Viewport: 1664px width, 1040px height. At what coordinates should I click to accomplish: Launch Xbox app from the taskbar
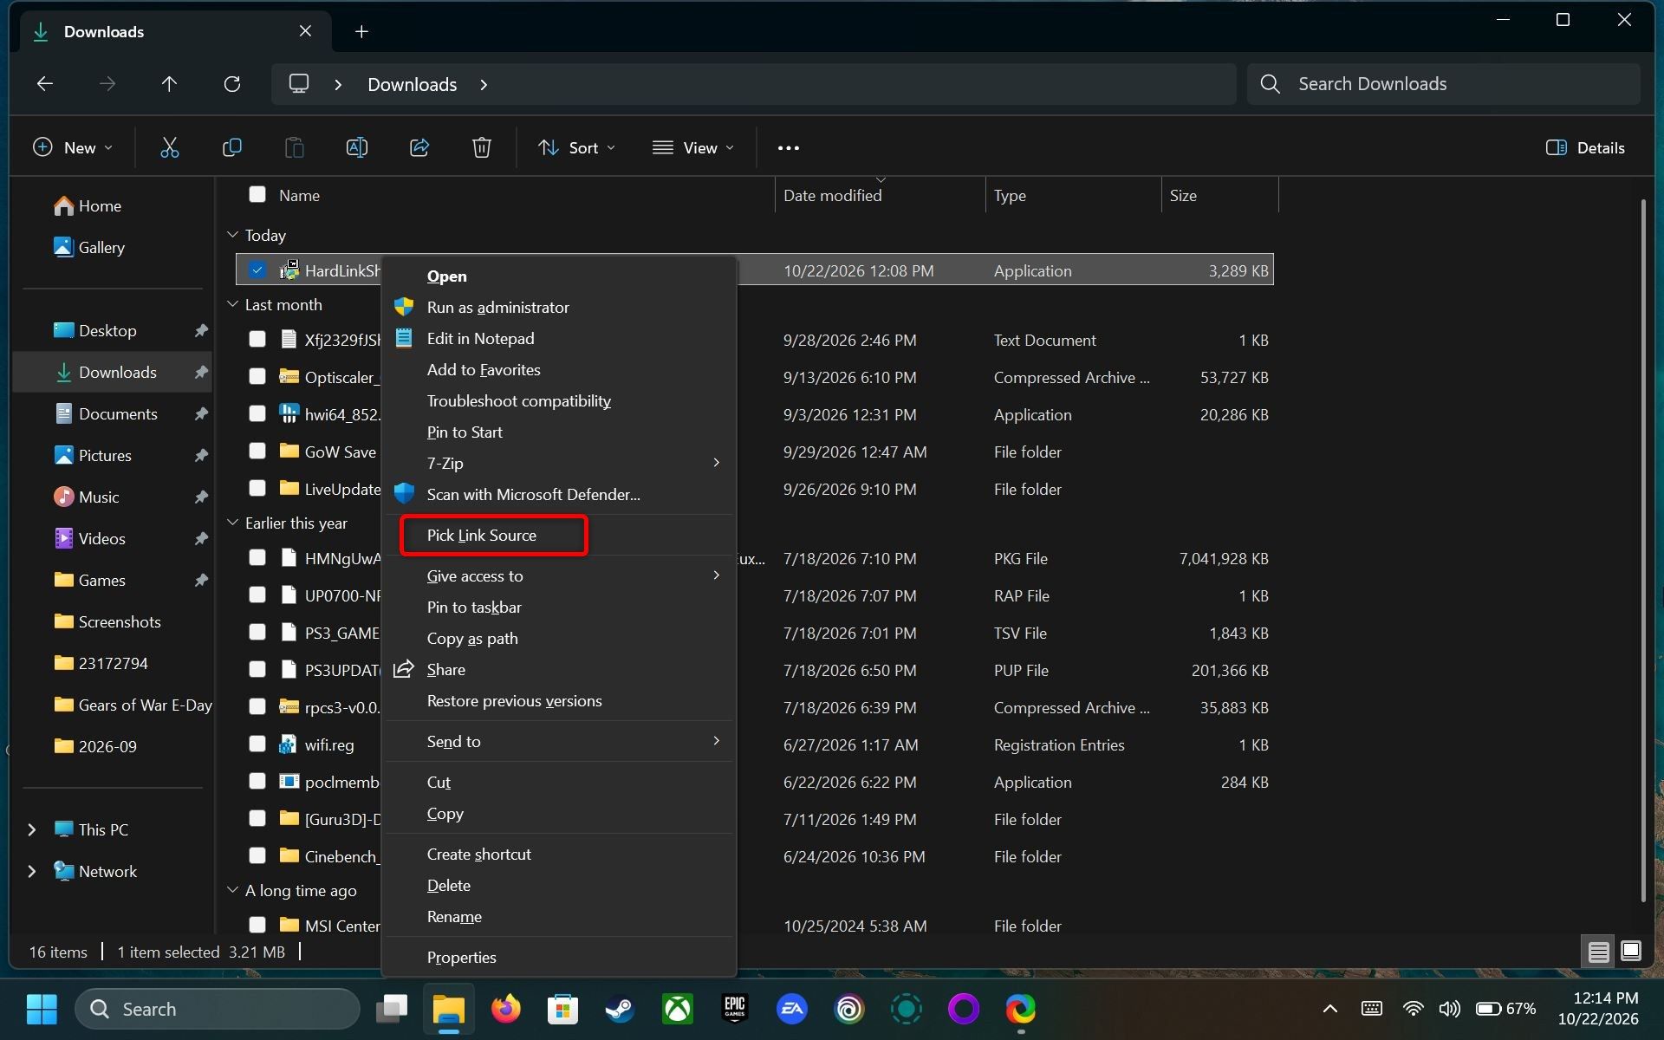tap(678, 1009)
